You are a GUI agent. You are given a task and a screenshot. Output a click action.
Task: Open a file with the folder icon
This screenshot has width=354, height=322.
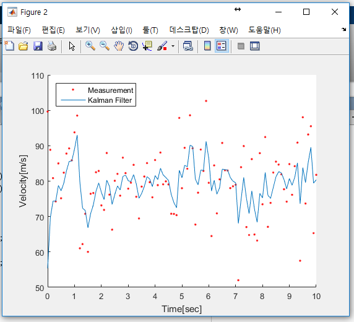tap(24, 46)
